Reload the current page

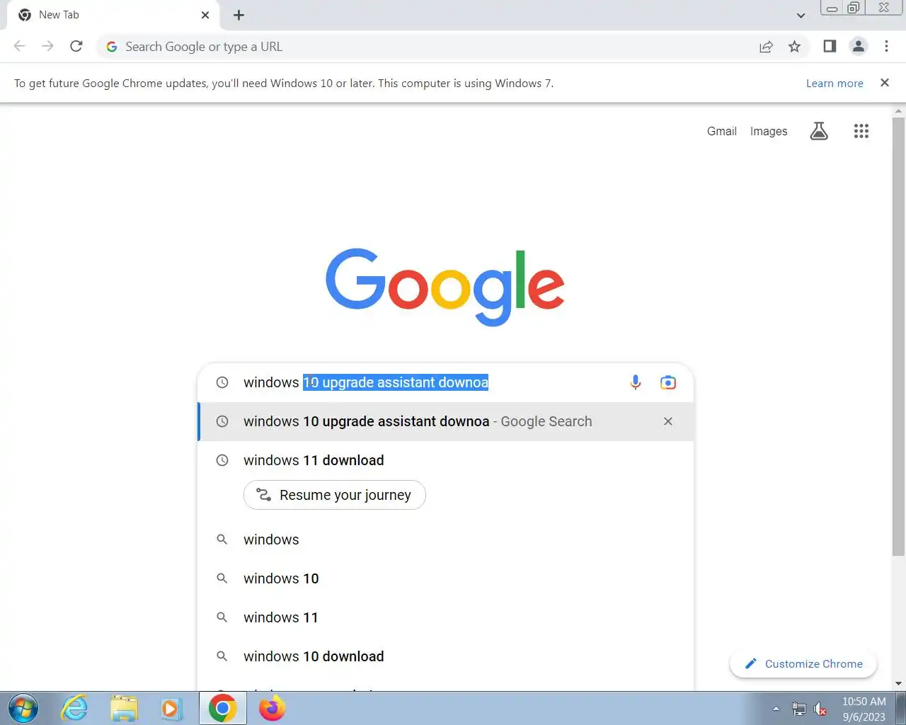pos(76,46)
